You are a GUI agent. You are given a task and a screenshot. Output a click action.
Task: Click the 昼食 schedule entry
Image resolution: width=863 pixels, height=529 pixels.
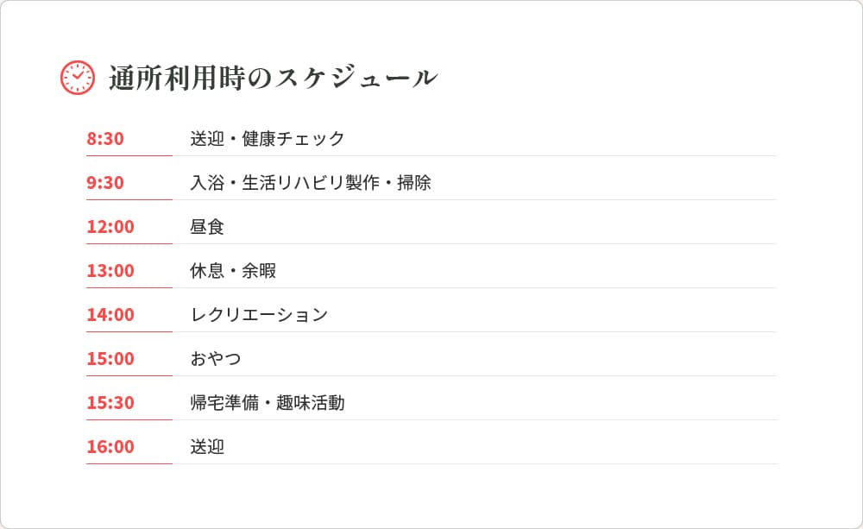click(x=207, y=227)
